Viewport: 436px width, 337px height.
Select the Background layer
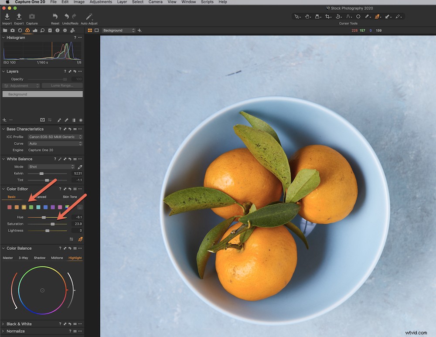tap(42, 94)
